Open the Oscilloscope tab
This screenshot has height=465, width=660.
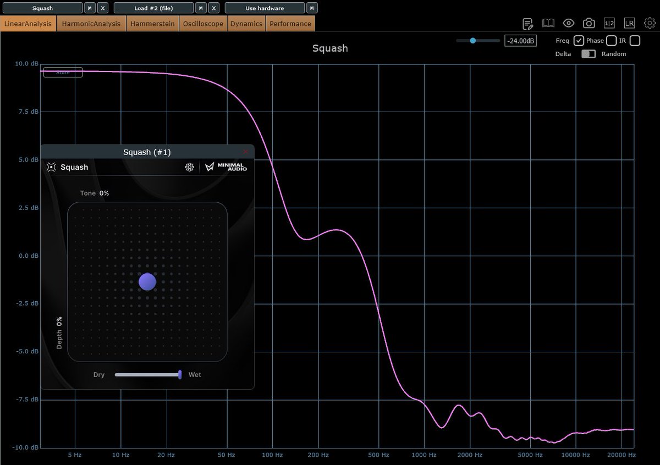pyautogui.click(x=203, y=24)
